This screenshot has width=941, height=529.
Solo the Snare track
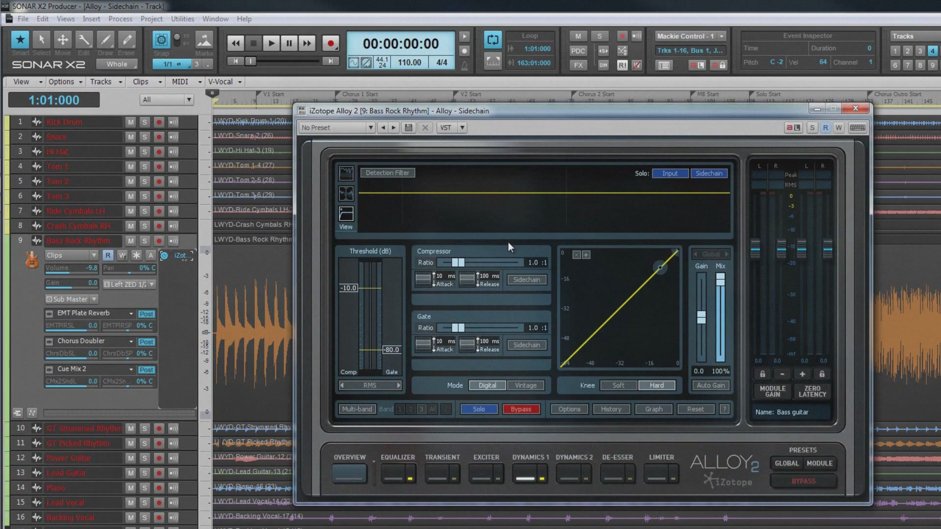tap(145, 137)
